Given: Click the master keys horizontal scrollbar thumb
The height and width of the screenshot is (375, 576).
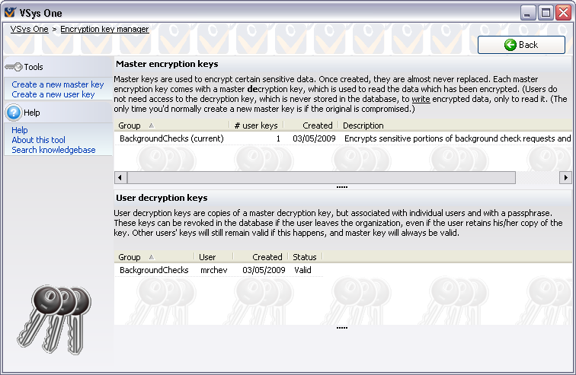Looking at the screenshot, I should [322, 178].
